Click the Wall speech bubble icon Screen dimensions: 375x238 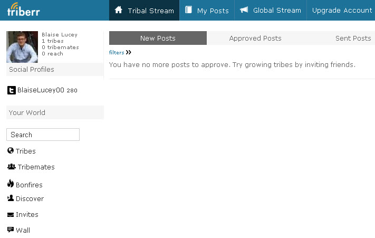tap(11, 230)
